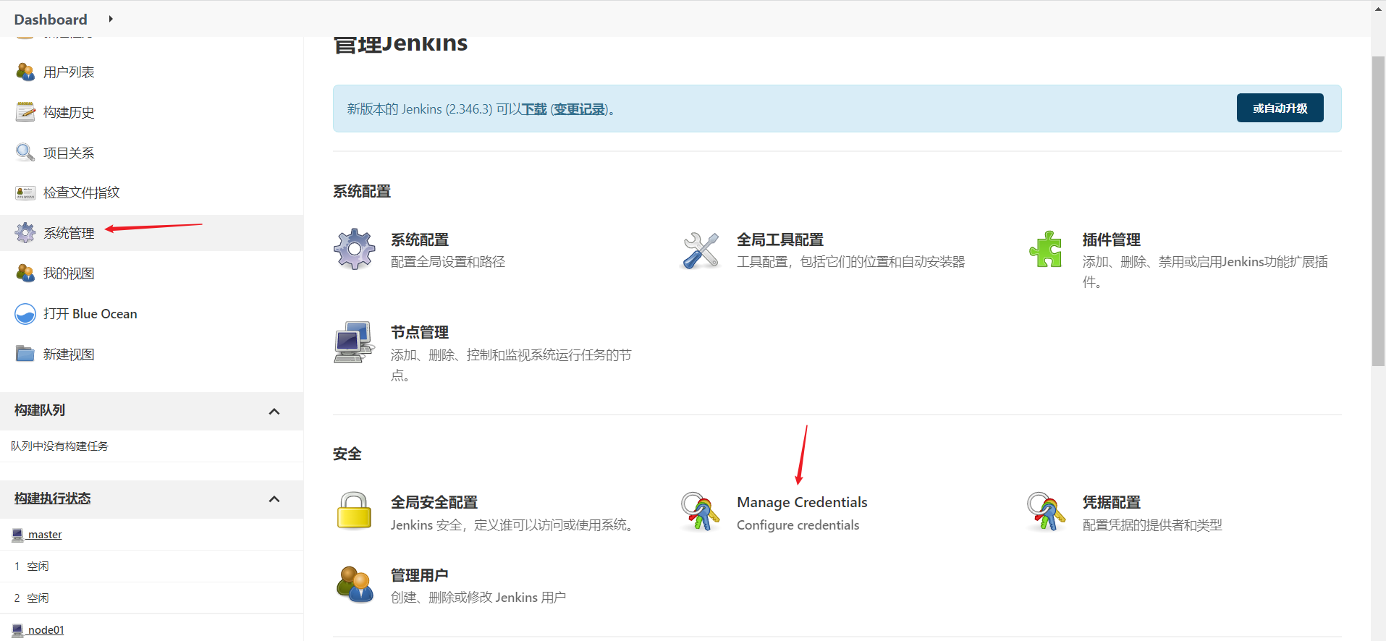Click the 全局工具配置 wrench and screwdriver icon
Screen dimensions: 1386x641
click(701, 250)
